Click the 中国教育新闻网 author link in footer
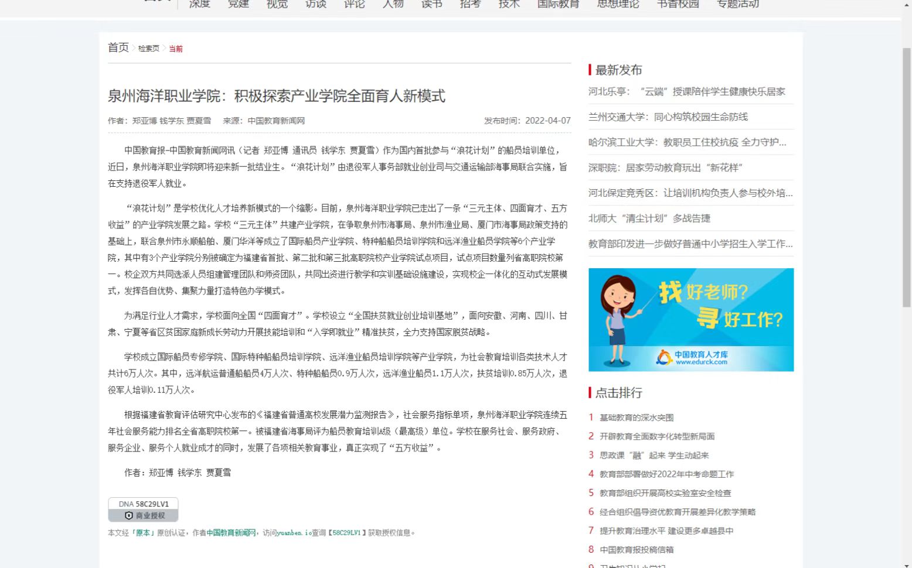 (231, 533)
